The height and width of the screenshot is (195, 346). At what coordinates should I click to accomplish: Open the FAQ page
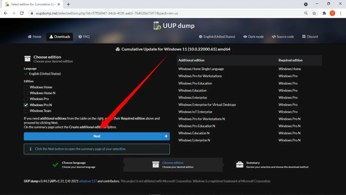point(84,37)
